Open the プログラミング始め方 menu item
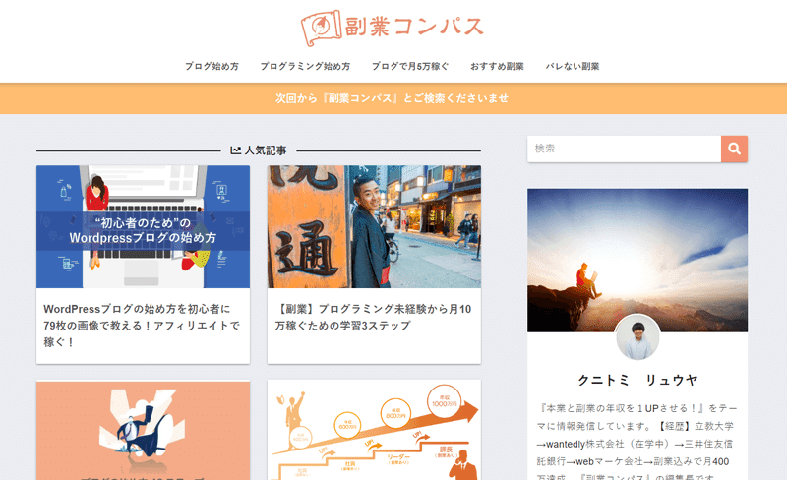 [305, 66]
